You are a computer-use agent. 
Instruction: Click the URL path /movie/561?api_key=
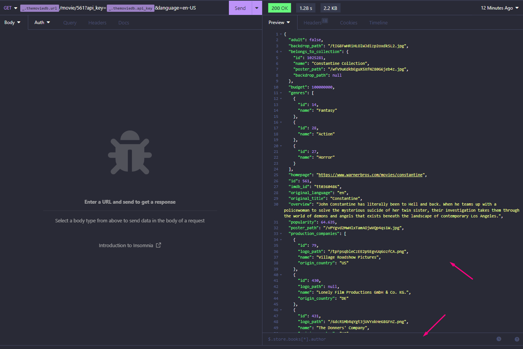(83, 8)
